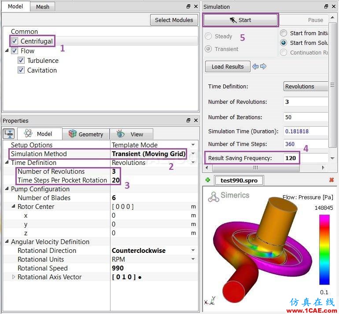Click the Number of Time Steps value 360
The width and height of the screenshot is (339, 314).
click(290, 144)
